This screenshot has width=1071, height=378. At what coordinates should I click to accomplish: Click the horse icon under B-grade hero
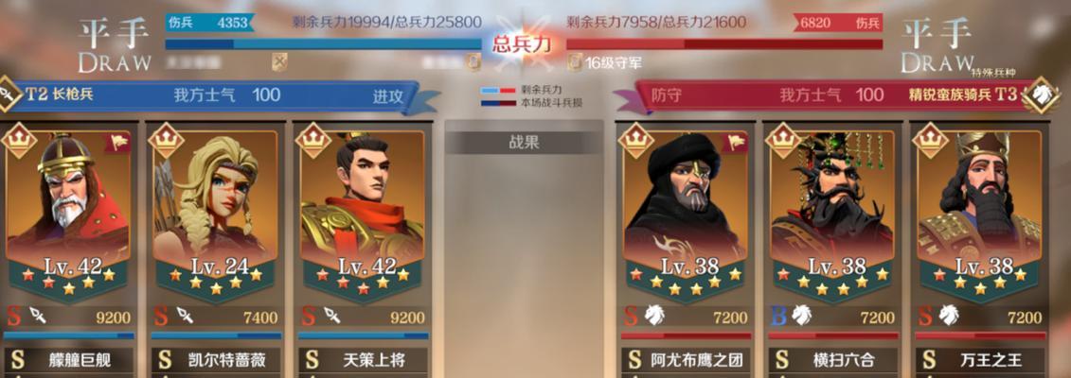point(800,316)
